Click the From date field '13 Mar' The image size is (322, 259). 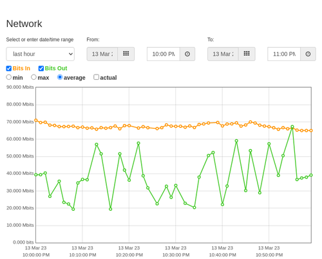(x=102, y=54)
